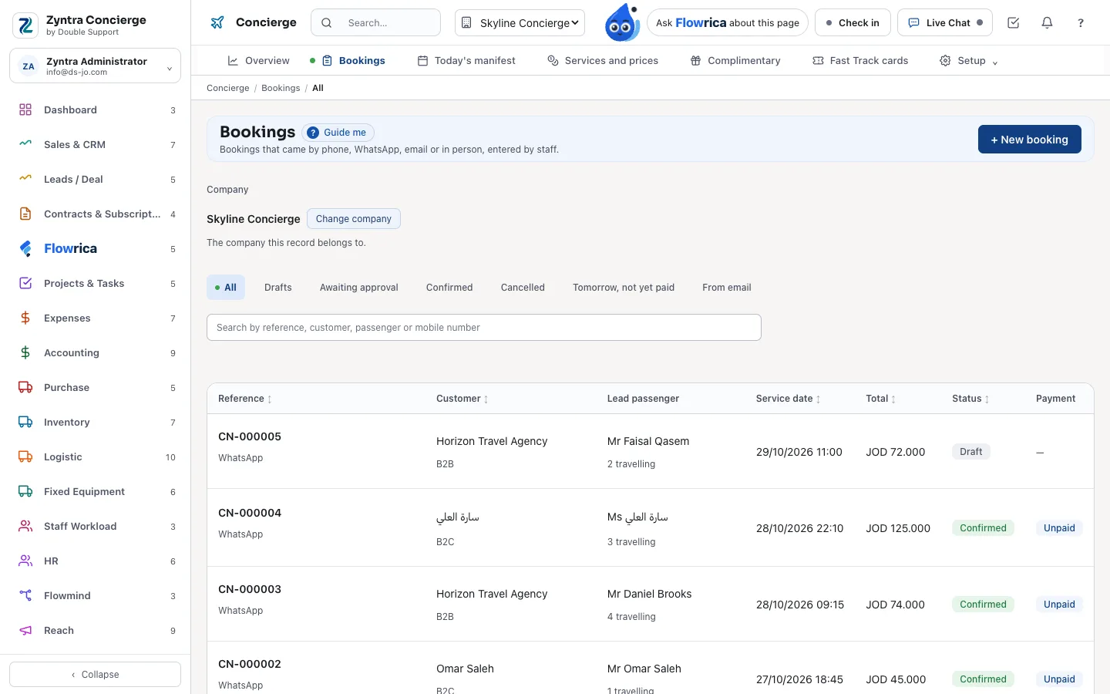Create a New booking
Screen dimensions: 1110x694
click(x=1030, y=140)
